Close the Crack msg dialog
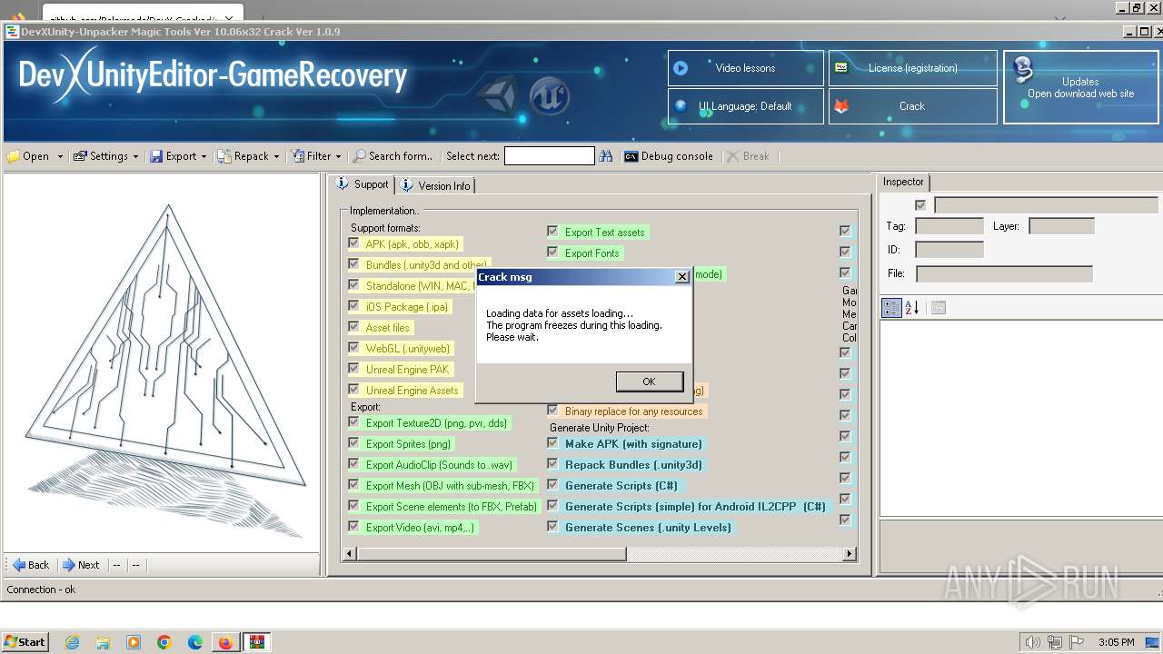The height and width of the screenshot is (654, 1163). click(682, 277)
